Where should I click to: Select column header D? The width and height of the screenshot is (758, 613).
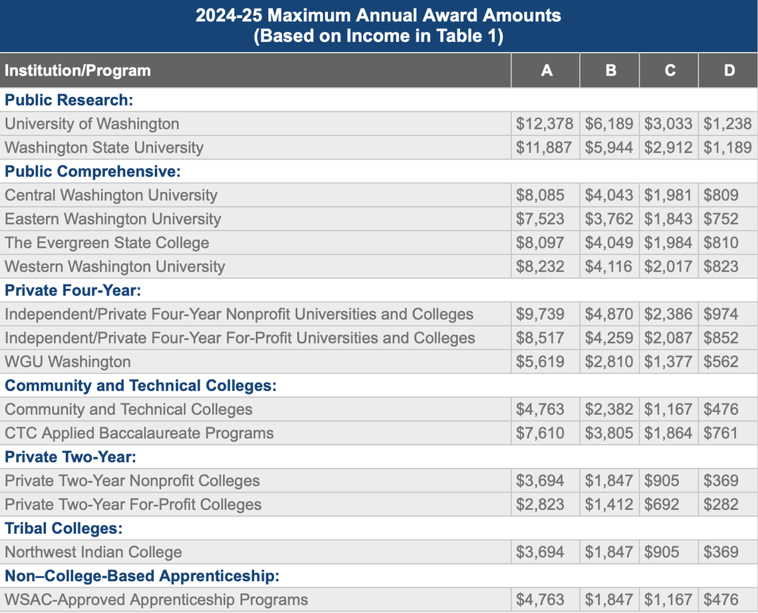tap(728, 70)
